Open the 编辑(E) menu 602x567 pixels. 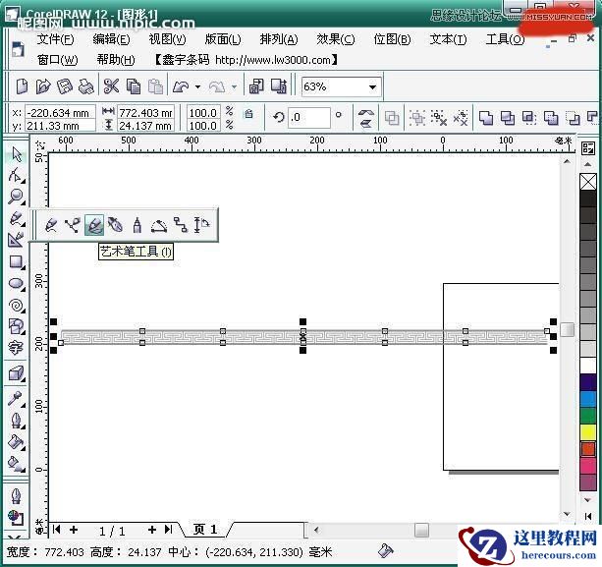pos(111,39)
